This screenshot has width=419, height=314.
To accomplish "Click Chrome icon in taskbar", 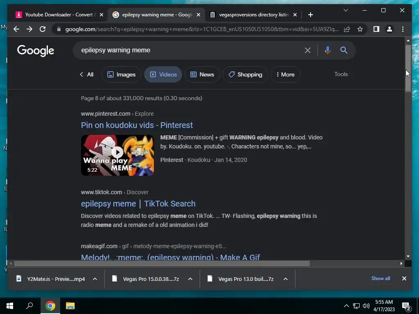I will click(50, 306).
